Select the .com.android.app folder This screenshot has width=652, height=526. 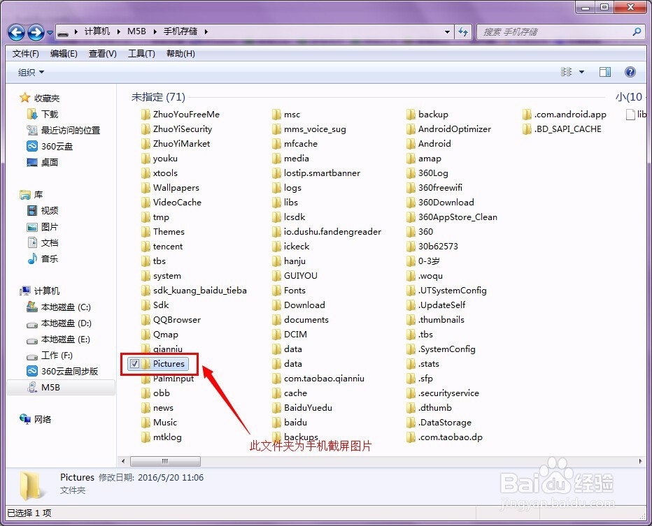point(565,114)
